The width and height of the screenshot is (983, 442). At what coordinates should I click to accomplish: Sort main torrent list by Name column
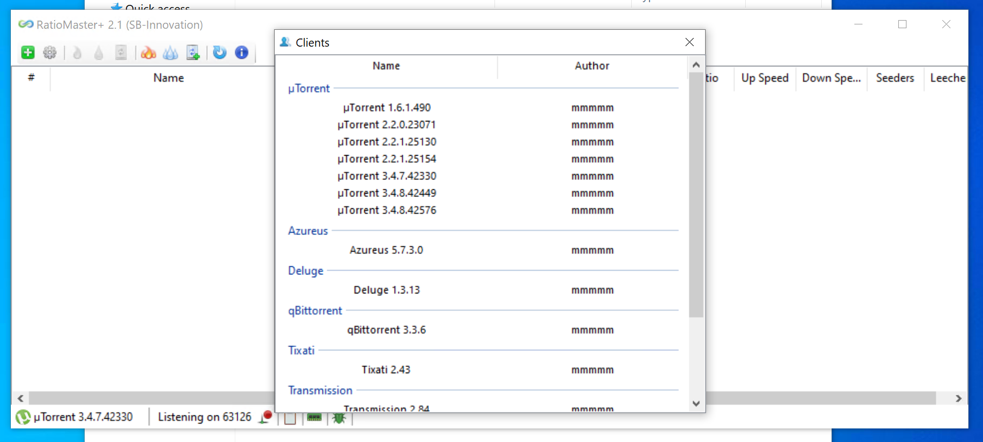coord(168,78)
